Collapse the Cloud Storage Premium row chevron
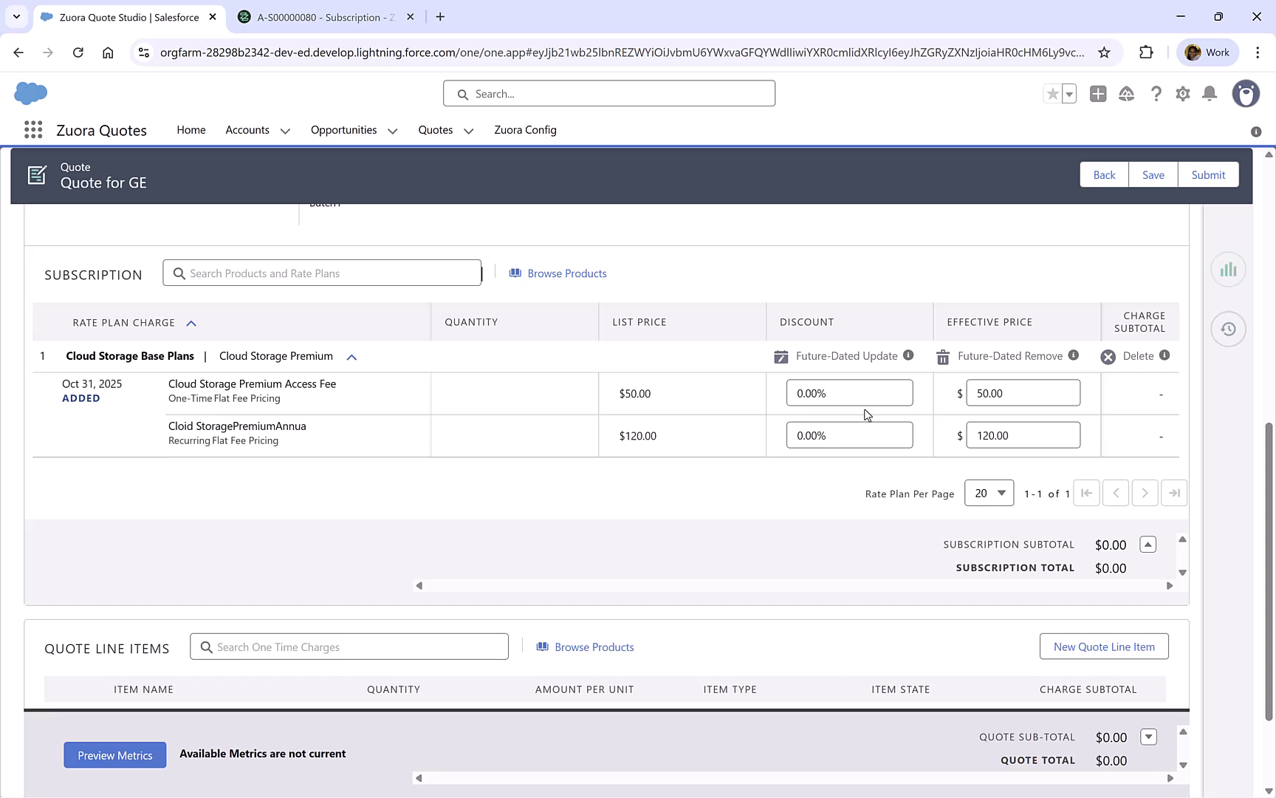The width and height of the screenshot is (1276, 798). point(351,357)
